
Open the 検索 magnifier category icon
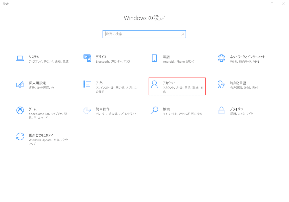(154, 110)
